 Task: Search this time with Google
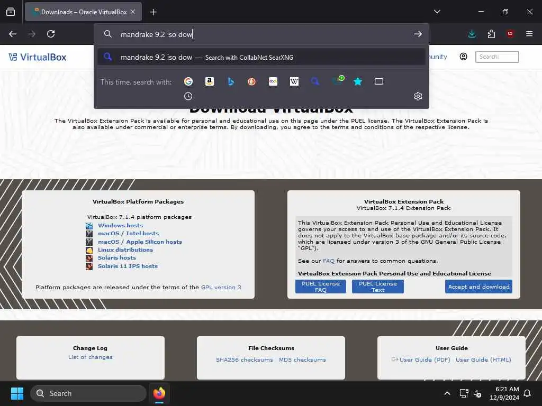pyautogui.click(x=188, y=81)
